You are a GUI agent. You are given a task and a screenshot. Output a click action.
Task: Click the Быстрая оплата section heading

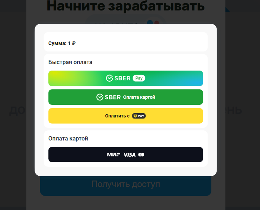click(x=70, y=62)
